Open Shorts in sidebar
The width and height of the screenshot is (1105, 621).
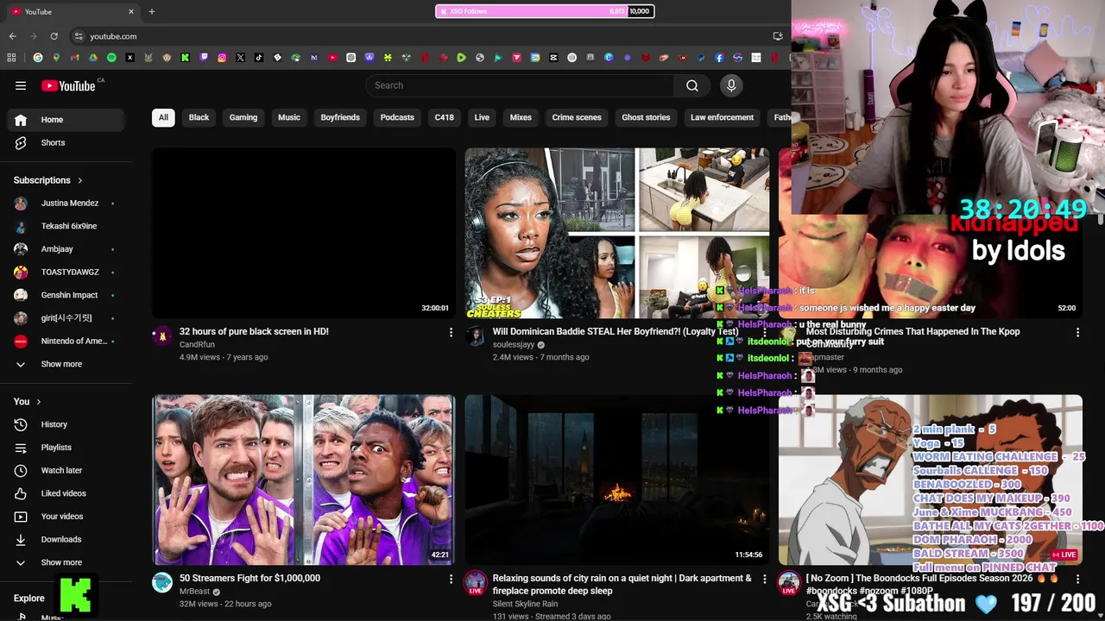(66, 142)
